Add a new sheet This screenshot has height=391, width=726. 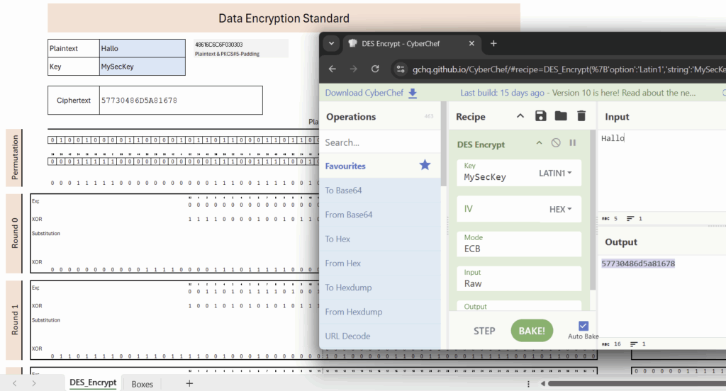[189, 383]
